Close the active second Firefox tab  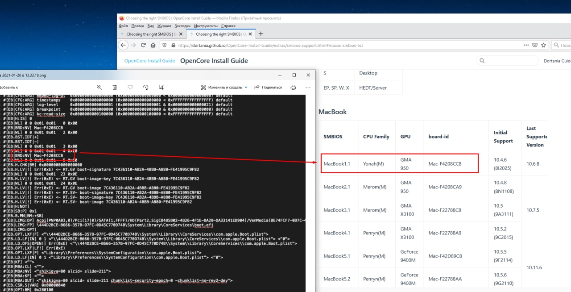(x=251, y=34)
